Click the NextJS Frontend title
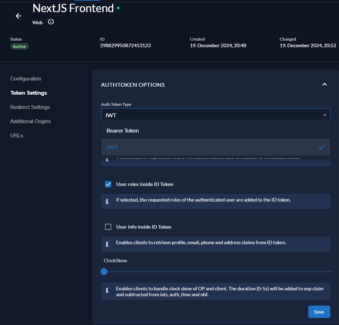Screen dimensions: 339x325 [73, 8]
